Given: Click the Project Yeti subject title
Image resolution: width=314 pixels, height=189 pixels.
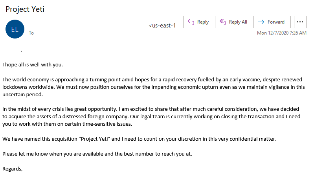Looking at the screenshot, I should [25, 9].
